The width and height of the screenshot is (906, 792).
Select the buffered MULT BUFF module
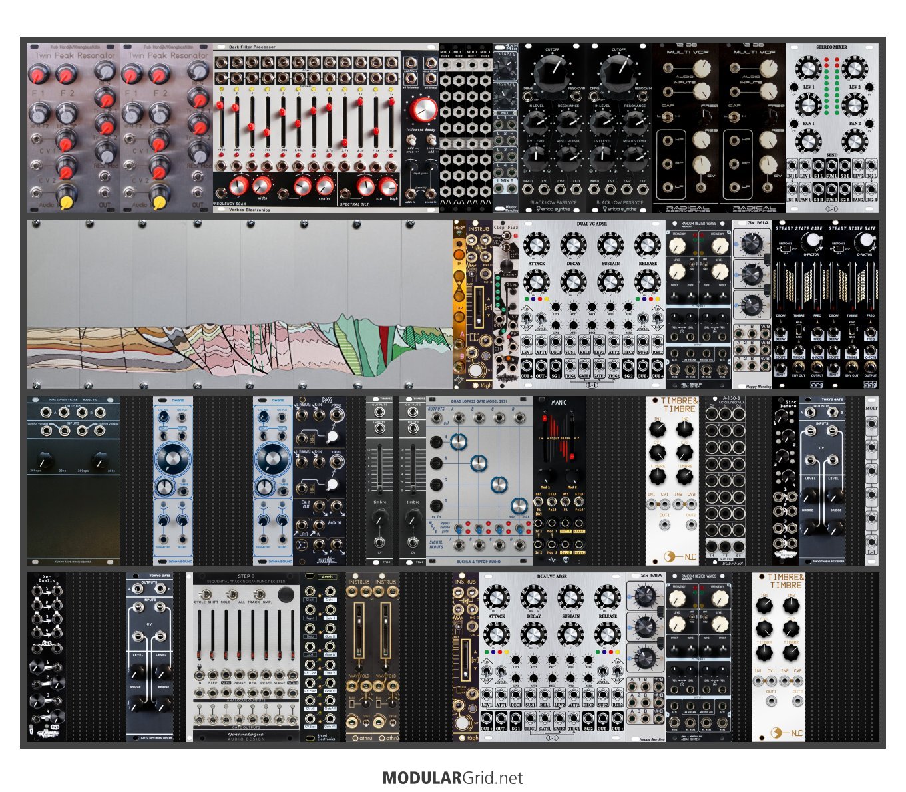[x=466, y=128]
